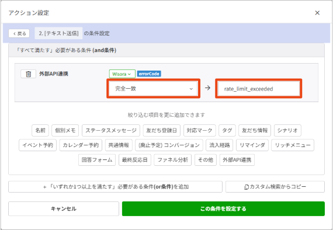Add the イベント予約 filter
The width and height of the screenshot is (333, 230).
[37, 145]
